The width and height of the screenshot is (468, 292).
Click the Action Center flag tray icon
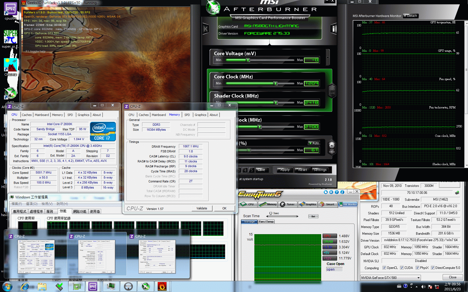pyautogui.click(x=430, y=286)
